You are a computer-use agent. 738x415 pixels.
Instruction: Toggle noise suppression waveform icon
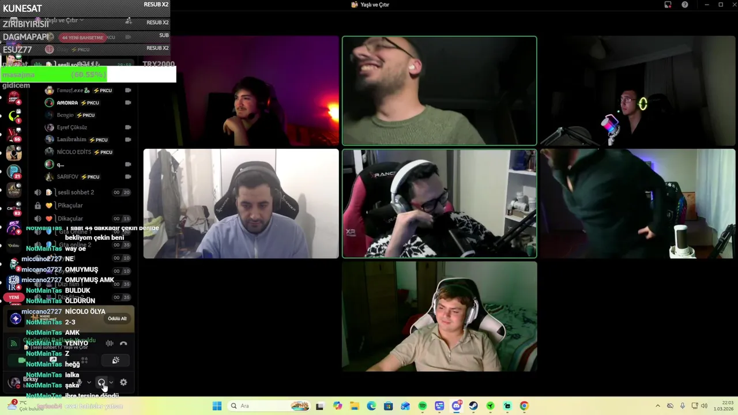coord(109,344)
